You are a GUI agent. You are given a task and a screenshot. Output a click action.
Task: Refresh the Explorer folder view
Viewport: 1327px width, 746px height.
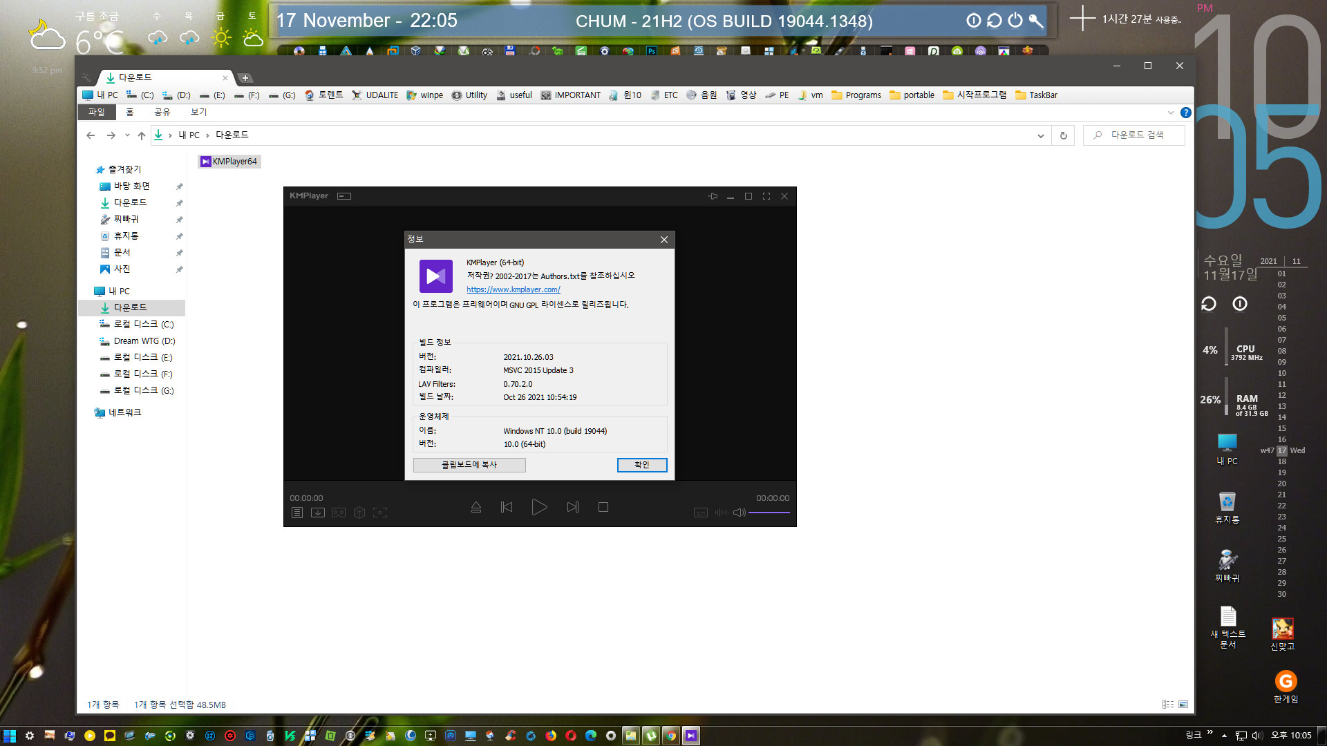click(x=1064, y=135)
